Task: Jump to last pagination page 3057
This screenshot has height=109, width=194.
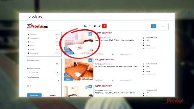Action: pos(163,26)
